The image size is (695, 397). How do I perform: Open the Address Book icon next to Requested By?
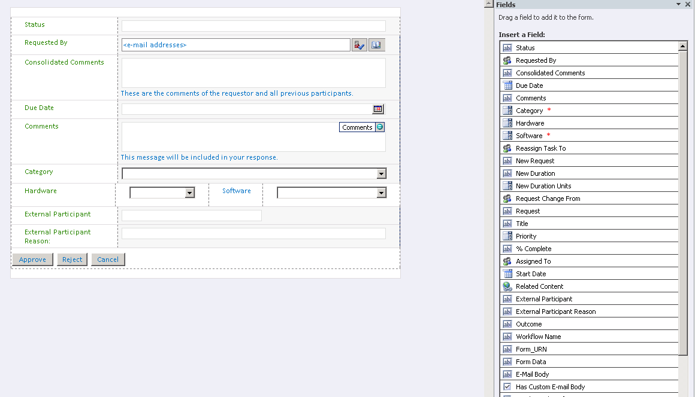click(x=376, y=44)
